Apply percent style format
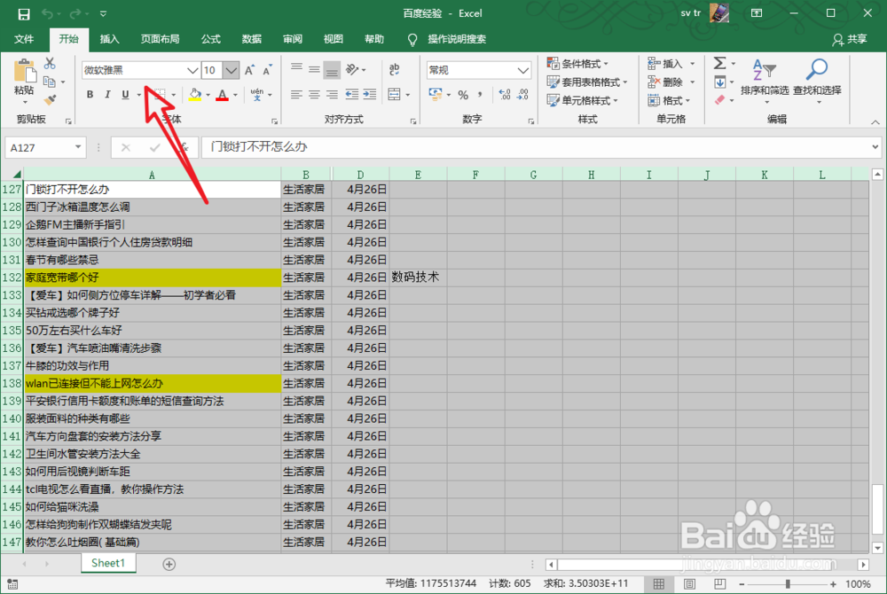Image resolution: width=887 pixels, height=594 pixels. tap(463, 94)
